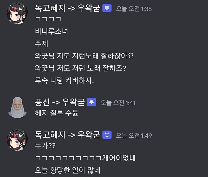
Task: Select the message 혜지 질투 수듄
Action: [x=56, y=113]
